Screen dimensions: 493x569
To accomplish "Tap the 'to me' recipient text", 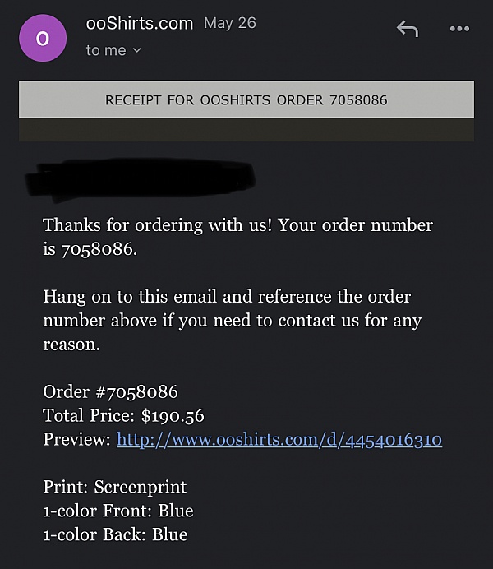I will 106,50.
